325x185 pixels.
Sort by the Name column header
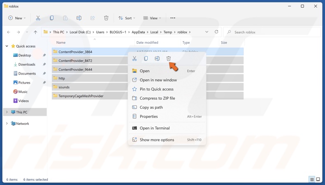point(61,42)
